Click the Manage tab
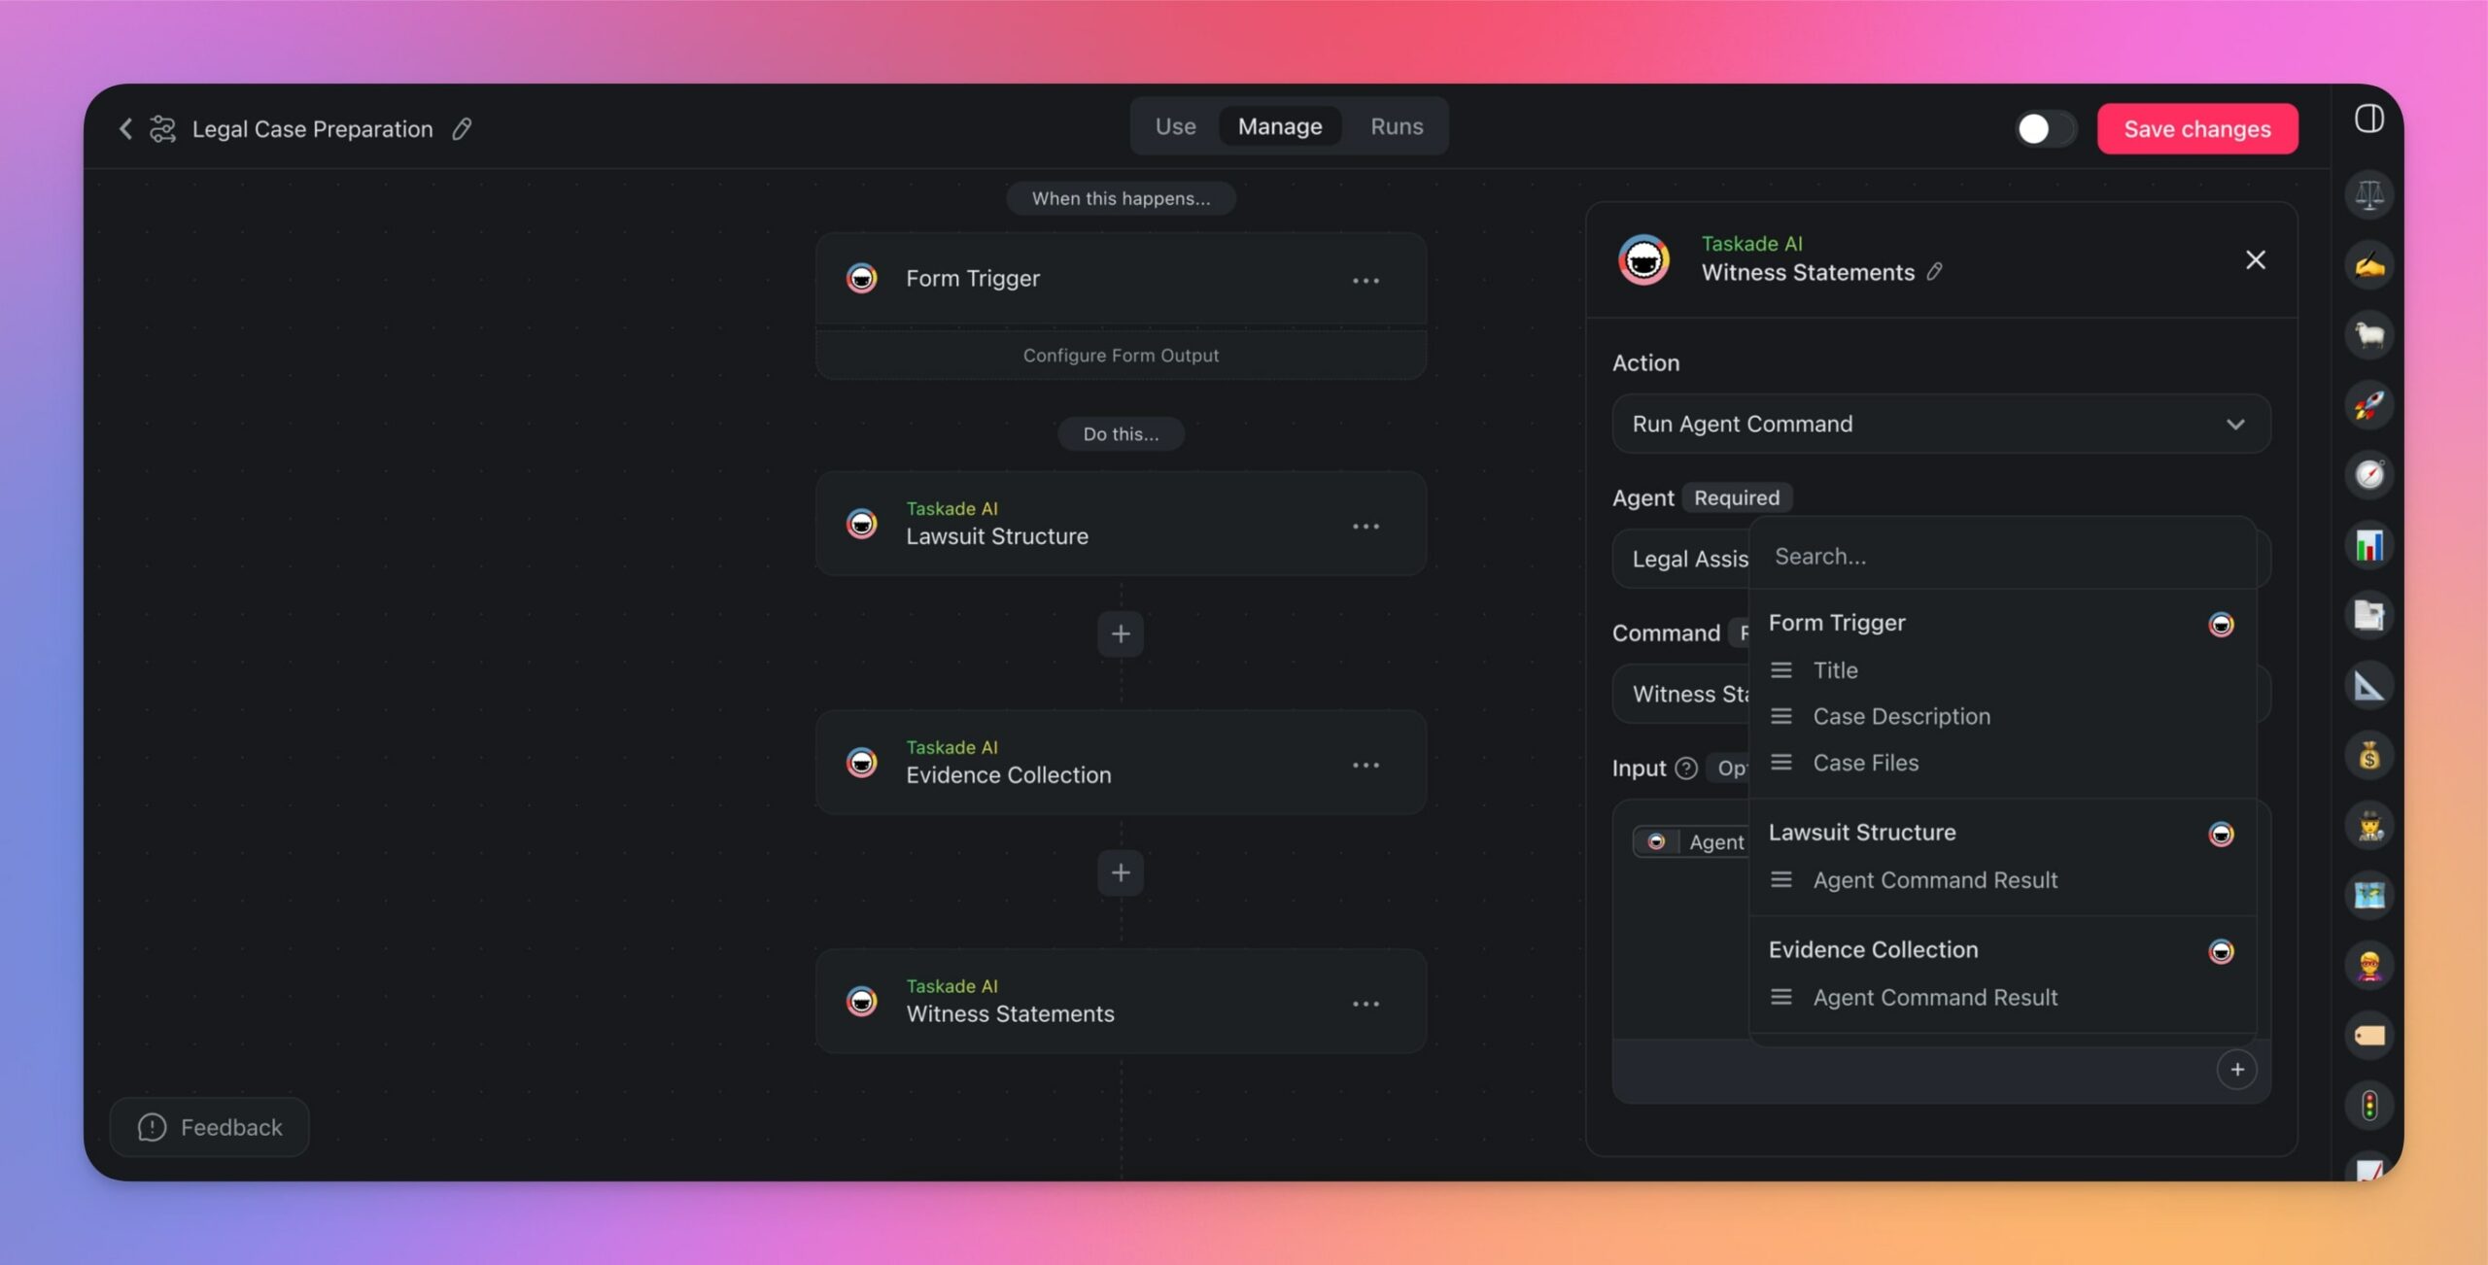This screenshot has width=2488, height=1265. pyautogui.click(x=1280, y=127)
